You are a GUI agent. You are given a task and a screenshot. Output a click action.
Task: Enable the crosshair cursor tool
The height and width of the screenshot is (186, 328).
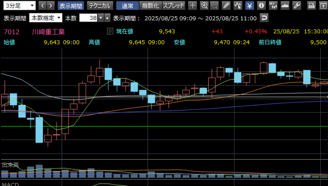click(x=193, y=6)
